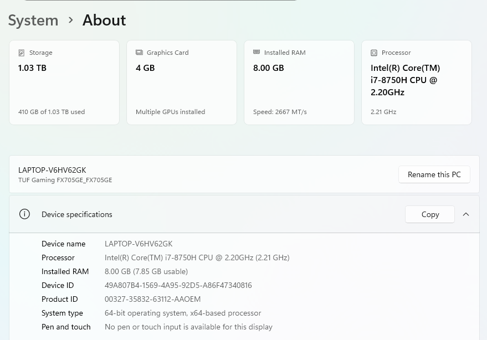Rename this PC
The width and height of the screenshot is (487, 340).
pyautogui.click(x=434, y=174)
